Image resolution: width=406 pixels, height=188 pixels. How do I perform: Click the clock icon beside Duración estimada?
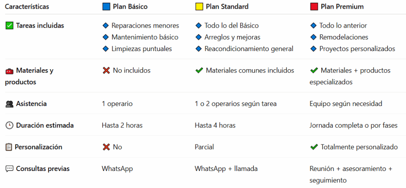coord(10,125)
